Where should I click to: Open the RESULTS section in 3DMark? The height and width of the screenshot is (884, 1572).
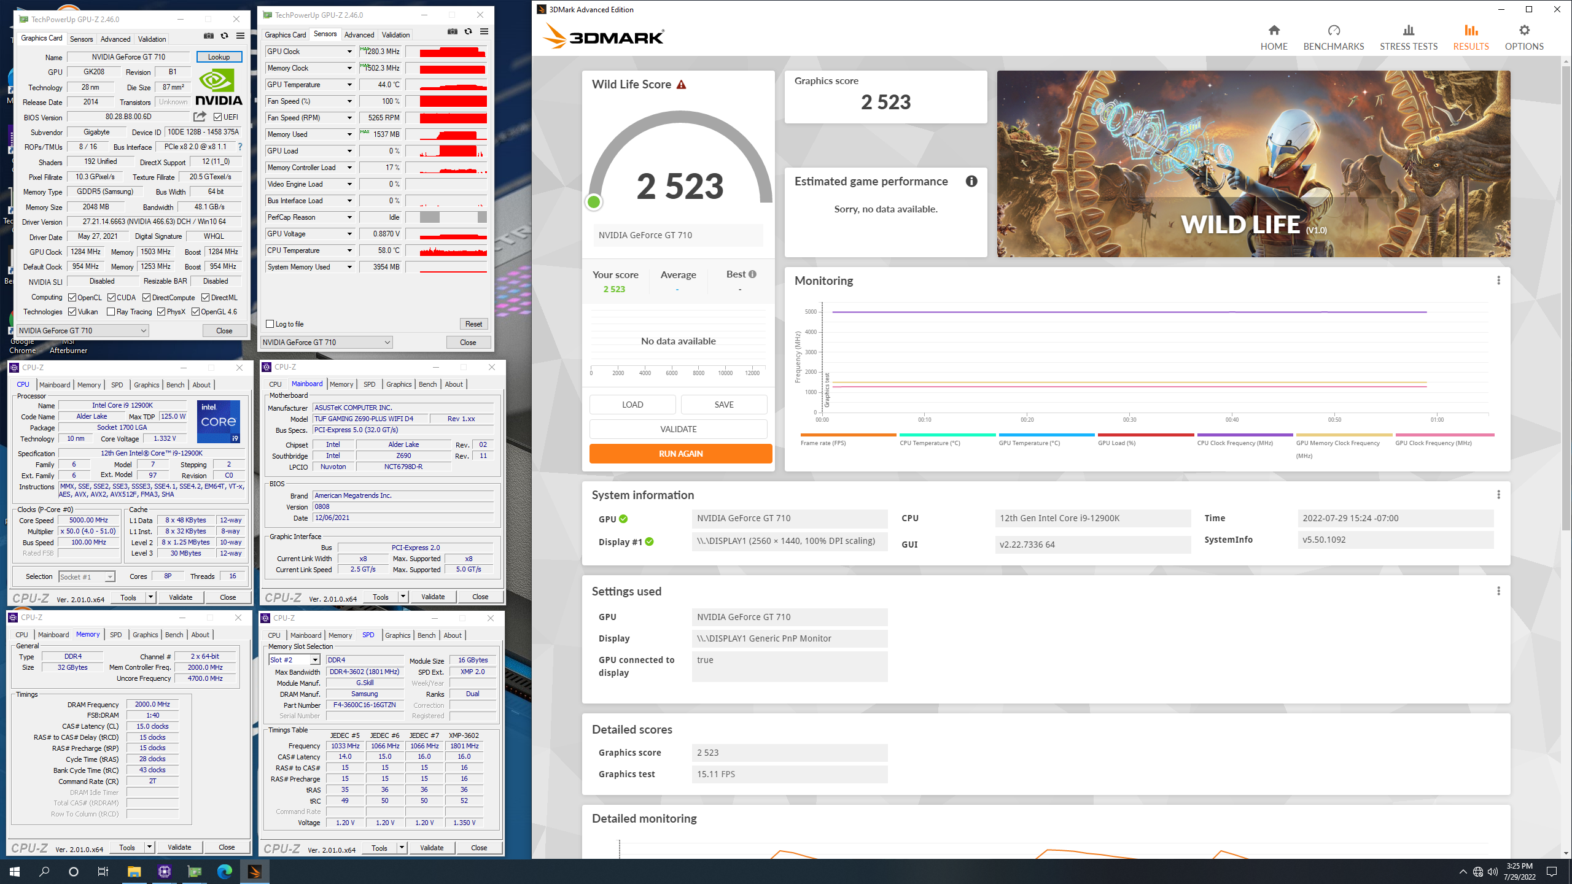click(1470, 37)
